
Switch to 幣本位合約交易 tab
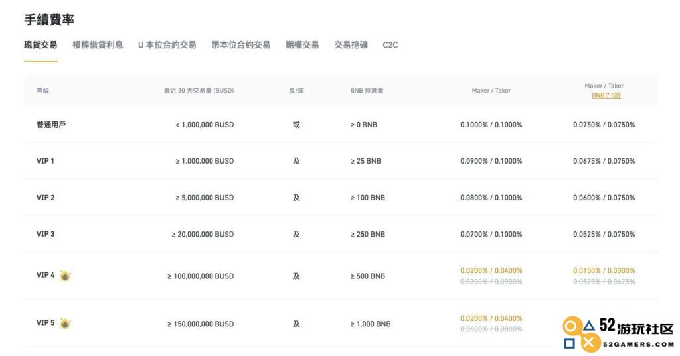240,45
